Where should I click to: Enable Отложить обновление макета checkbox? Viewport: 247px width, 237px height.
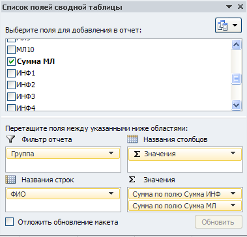10,222
